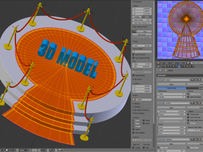Enable Render Border checkbox
The width and height of the screenshot is (203, 152).
[133, 75]
